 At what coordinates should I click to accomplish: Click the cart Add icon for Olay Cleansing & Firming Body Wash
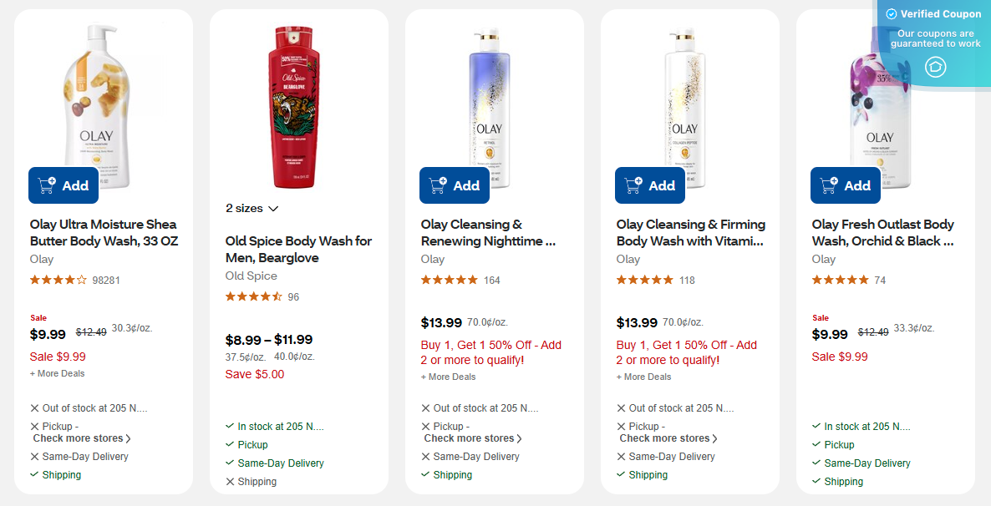(635, 185)
